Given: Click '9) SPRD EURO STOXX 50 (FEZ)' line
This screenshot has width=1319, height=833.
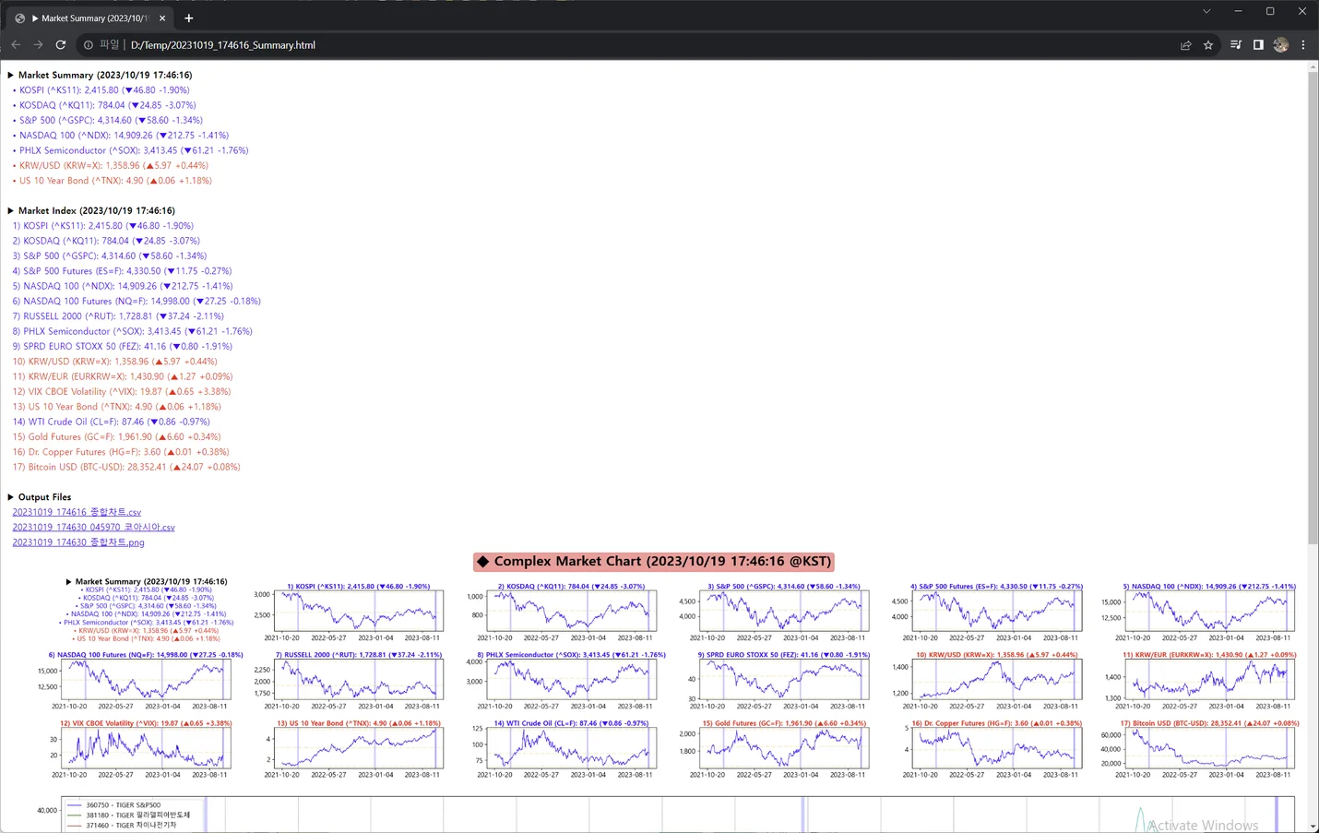Looking at the screenshot, I should [123, 347].
